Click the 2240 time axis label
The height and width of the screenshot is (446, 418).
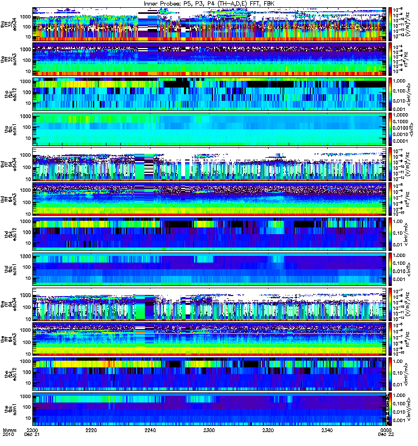pos(150,430)
